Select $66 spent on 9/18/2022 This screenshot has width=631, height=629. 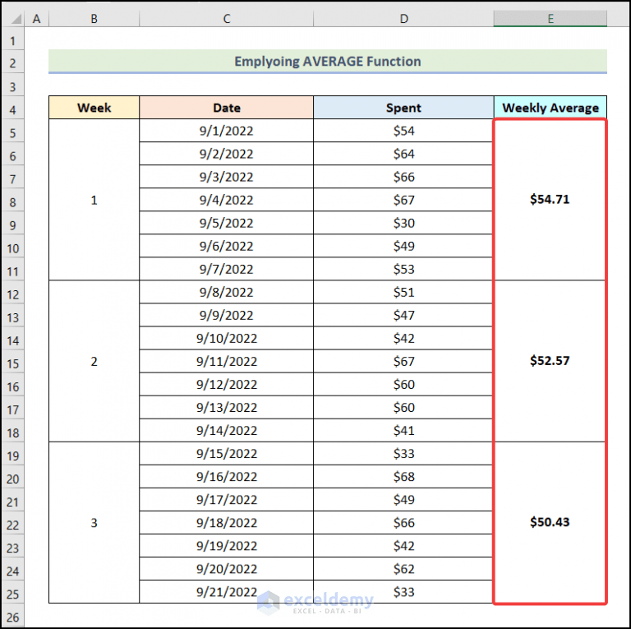coord(403,522)
